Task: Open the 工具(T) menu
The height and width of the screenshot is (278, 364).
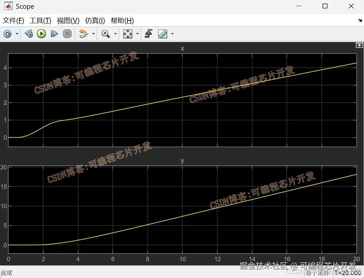Action: coord(40,21)
